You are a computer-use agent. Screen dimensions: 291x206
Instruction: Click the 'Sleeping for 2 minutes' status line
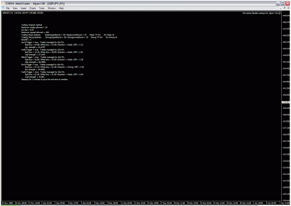click(44, 80)
